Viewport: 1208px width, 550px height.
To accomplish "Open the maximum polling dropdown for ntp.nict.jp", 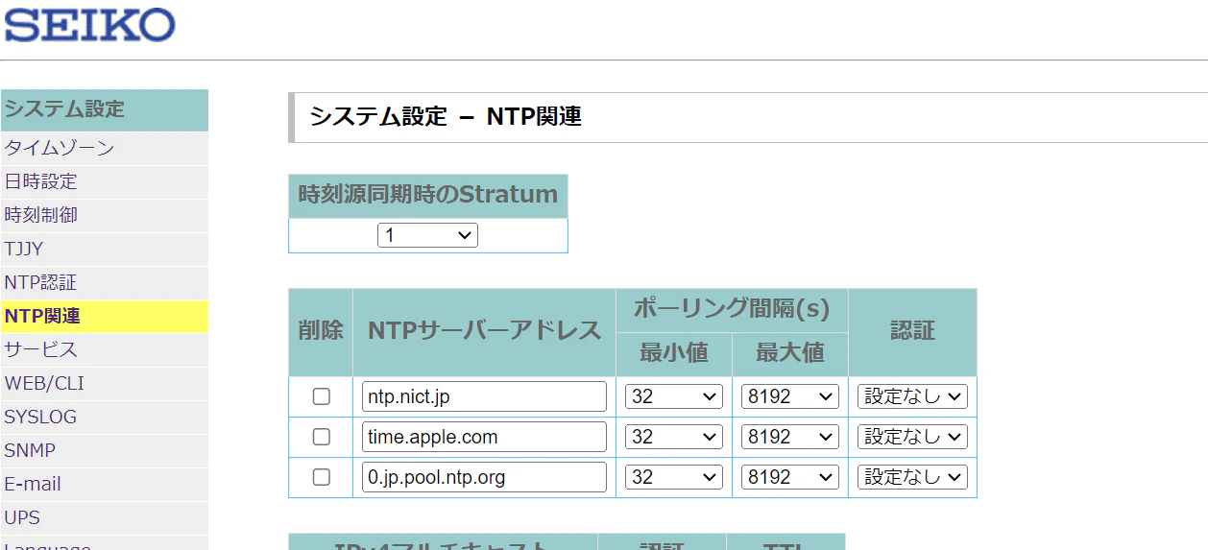I will point(790,396).
